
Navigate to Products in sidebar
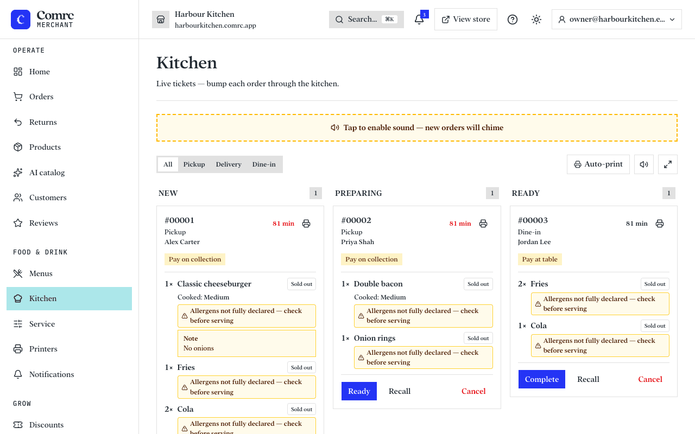click(69, 147)
